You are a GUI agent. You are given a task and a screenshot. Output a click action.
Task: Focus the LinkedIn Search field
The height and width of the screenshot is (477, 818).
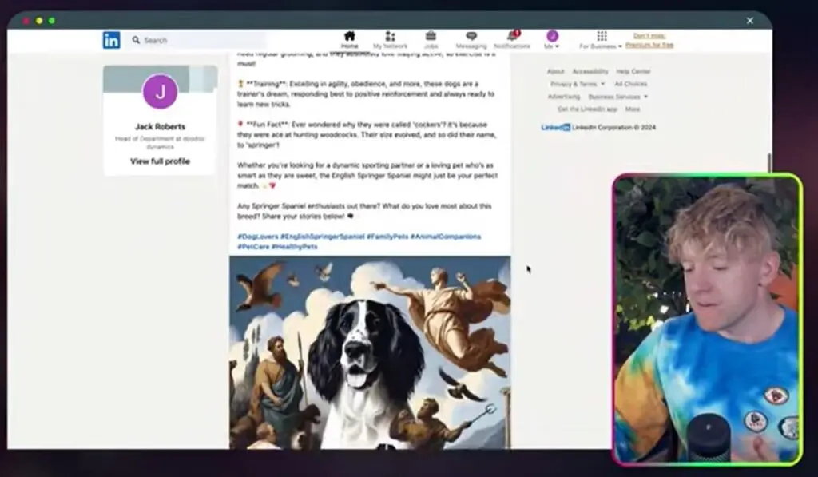200,40
